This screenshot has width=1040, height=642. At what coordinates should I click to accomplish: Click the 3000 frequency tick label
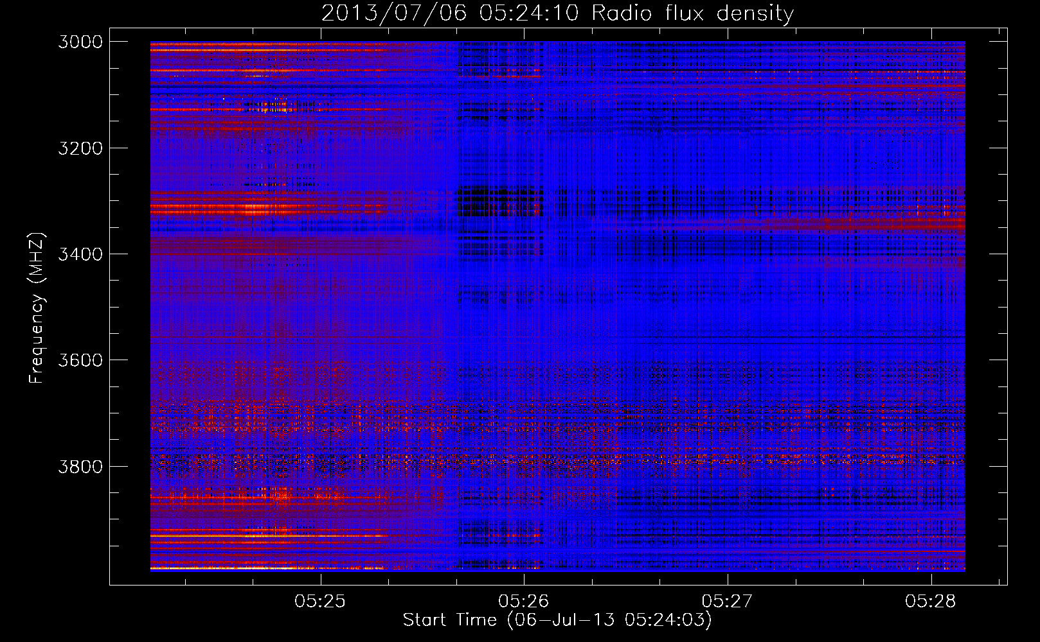pos(80,42)
